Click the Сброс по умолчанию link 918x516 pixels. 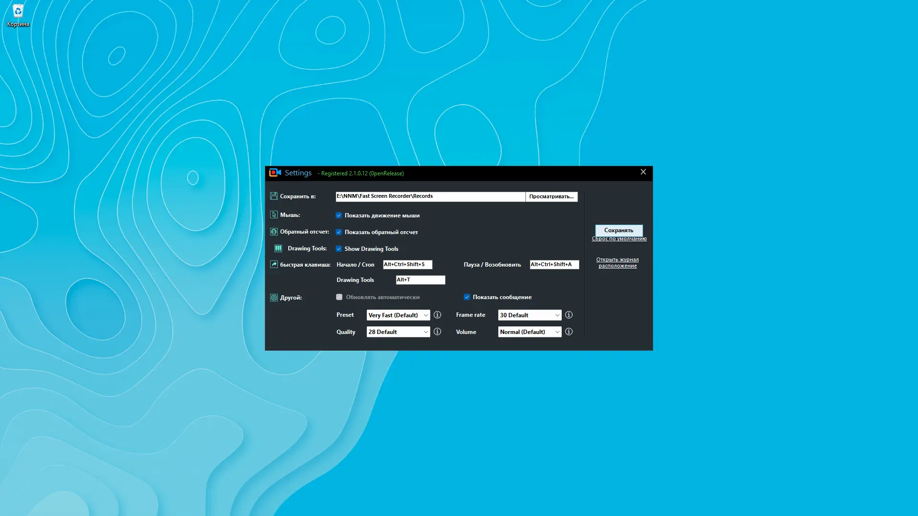[619, 238]
